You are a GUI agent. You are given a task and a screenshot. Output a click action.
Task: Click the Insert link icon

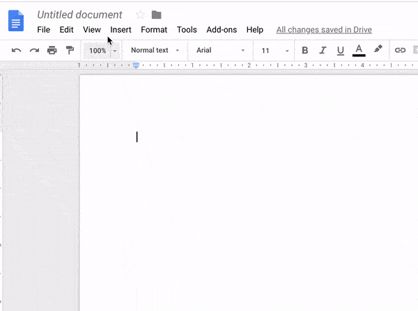coord(400,50)
